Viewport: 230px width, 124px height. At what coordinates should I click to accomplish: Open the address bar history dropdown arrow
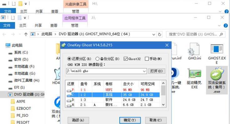pos(153,34)
